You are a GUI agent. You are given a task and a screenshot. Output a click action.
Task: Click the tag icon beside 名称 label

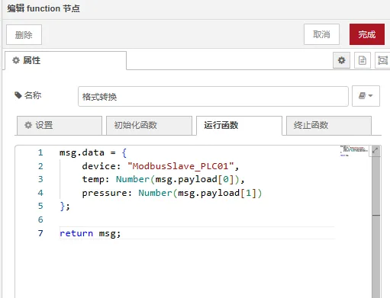[18, 95]
